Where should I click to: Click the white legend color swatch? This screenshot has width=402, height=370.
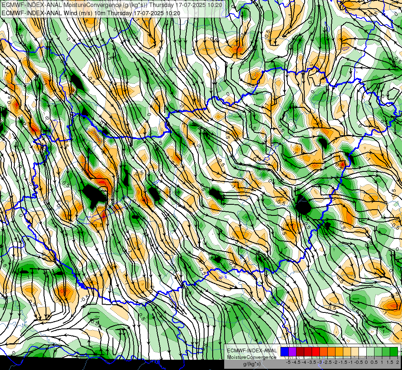363,351
